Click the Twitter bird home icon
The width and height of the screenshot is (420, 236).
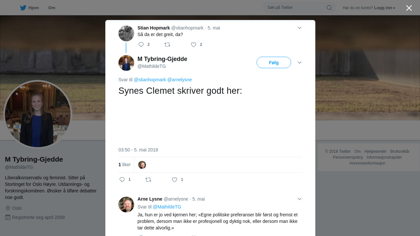(23, 8)
